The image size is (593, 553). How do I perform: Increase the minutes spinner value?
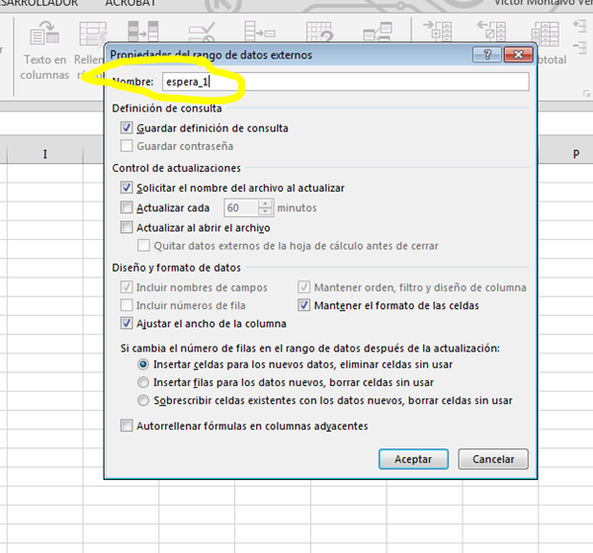pos(265,203)
